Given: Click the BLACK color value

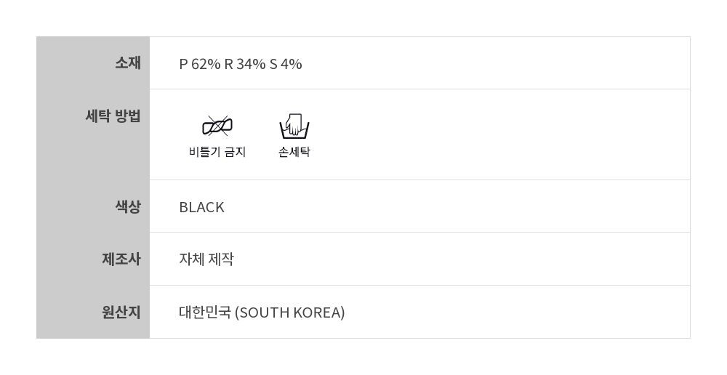Looking at the screenshot, I should tap(201, 207).
